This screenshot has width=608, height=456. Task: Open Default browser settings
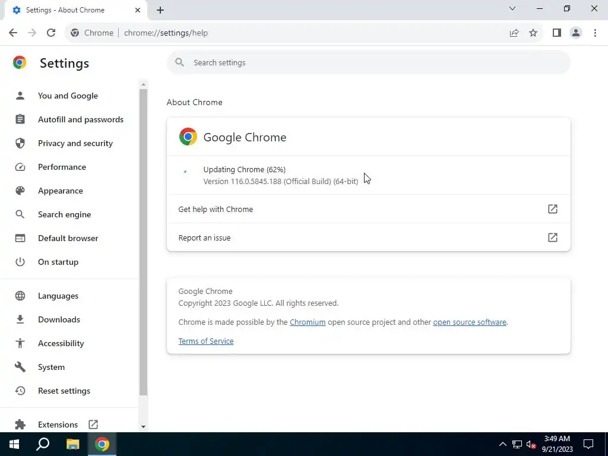(68, 238)
